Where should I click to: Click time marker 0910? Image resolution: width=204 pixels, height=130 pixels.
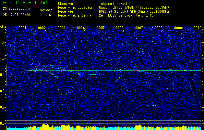[198, 28]
